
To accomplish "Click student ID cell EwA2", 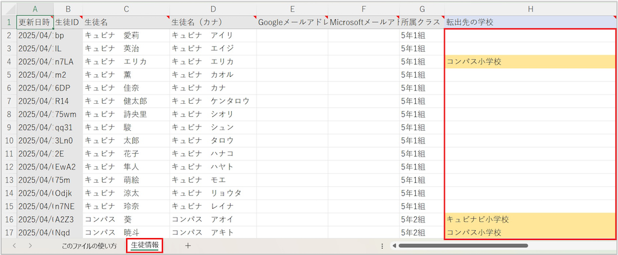I will (68, 166).
